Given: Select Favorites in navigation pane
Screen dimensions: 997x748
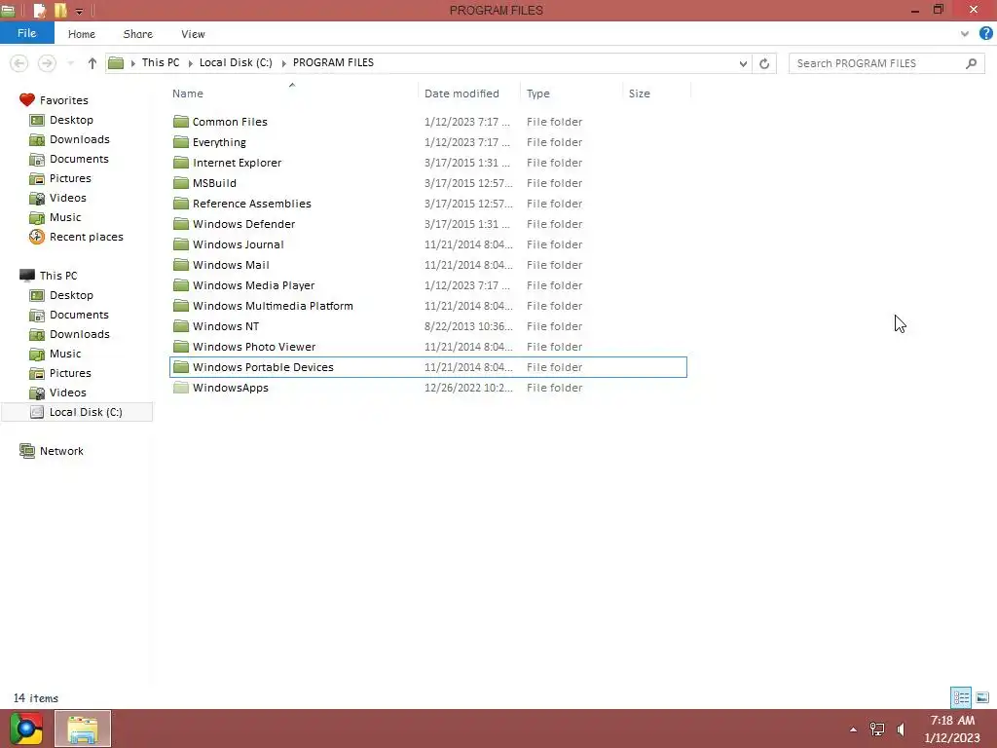Looking at the screenshot, I should coord(63,100).
